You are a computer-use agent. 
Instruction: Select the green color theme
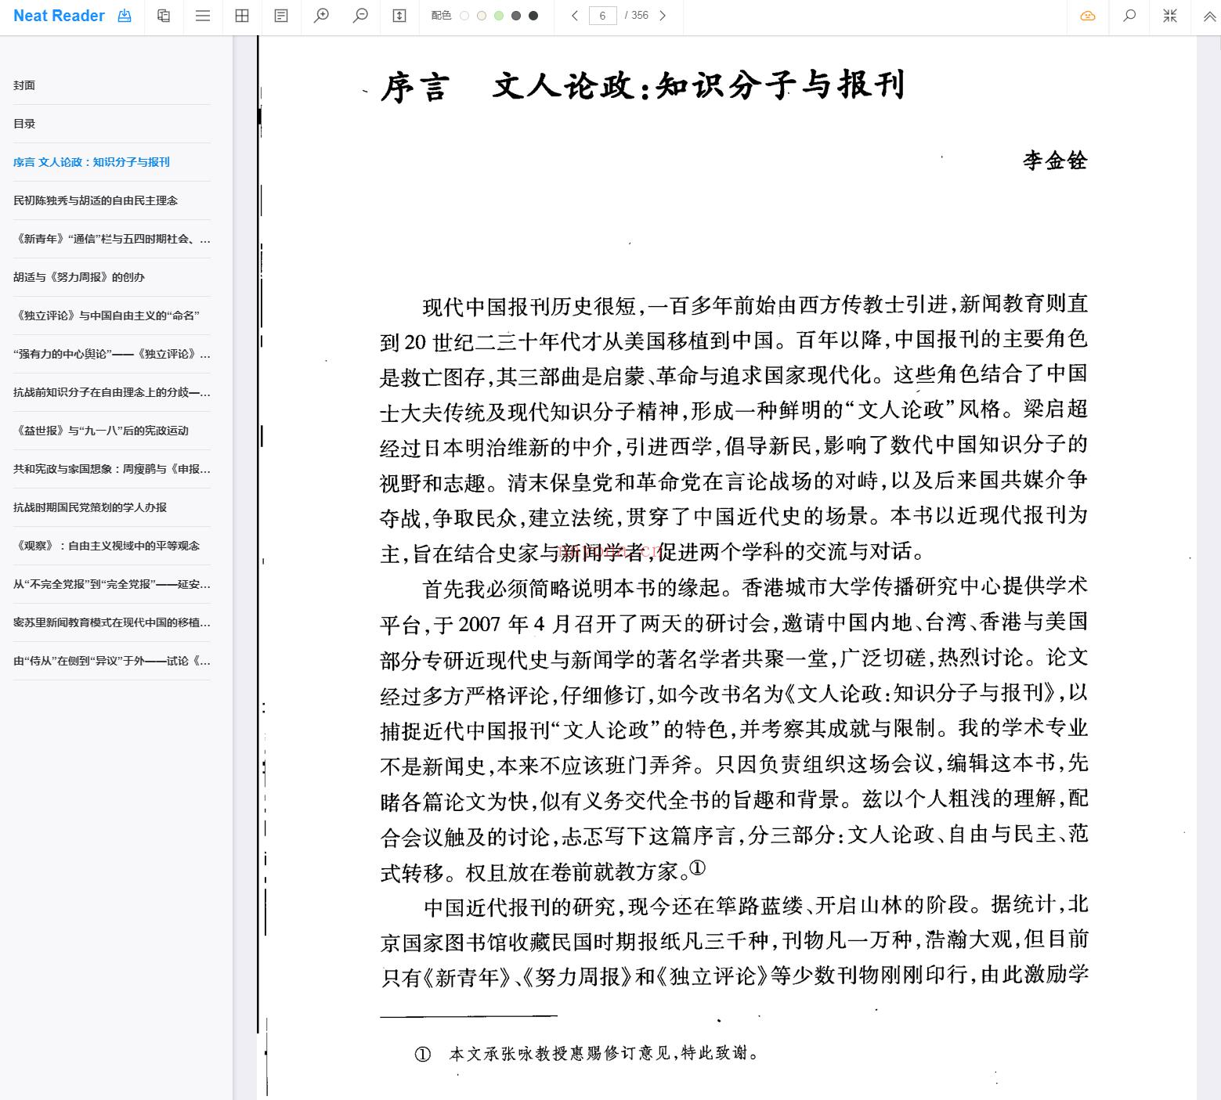pyautogui.click(x=499, y=16)
